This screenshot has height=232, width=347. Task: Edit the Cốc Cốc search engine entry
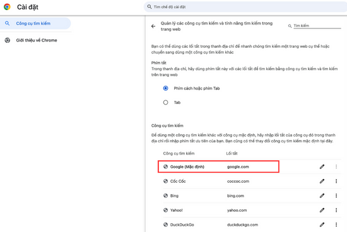(322, 182)
